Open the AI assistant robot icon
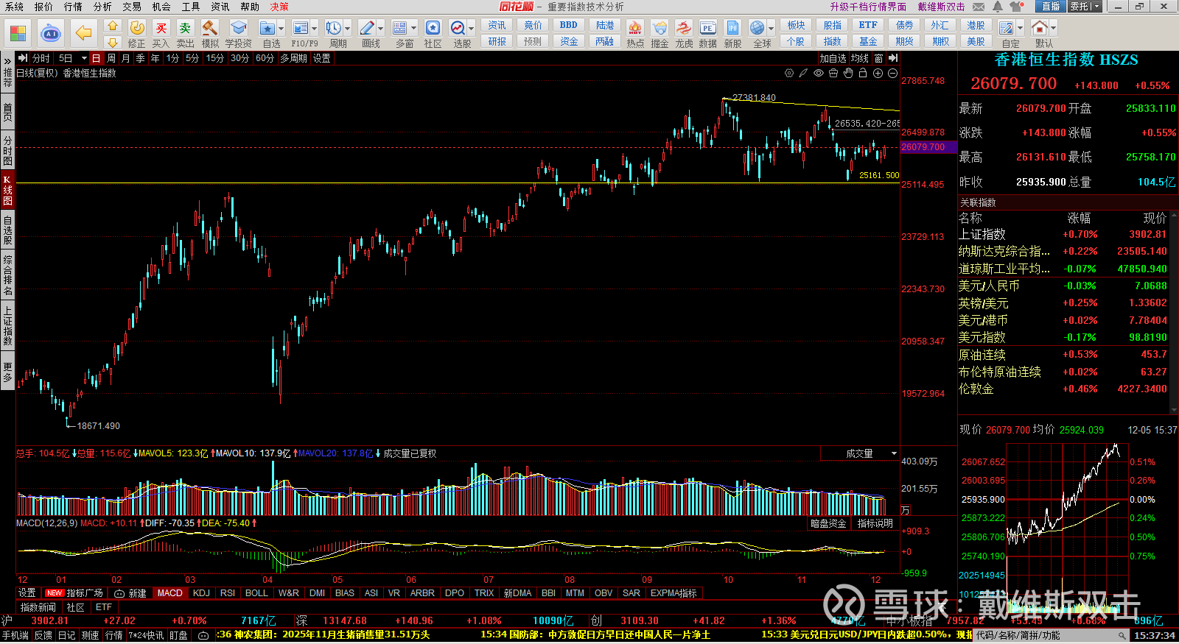1179x644 pixels. click(50, 33)
